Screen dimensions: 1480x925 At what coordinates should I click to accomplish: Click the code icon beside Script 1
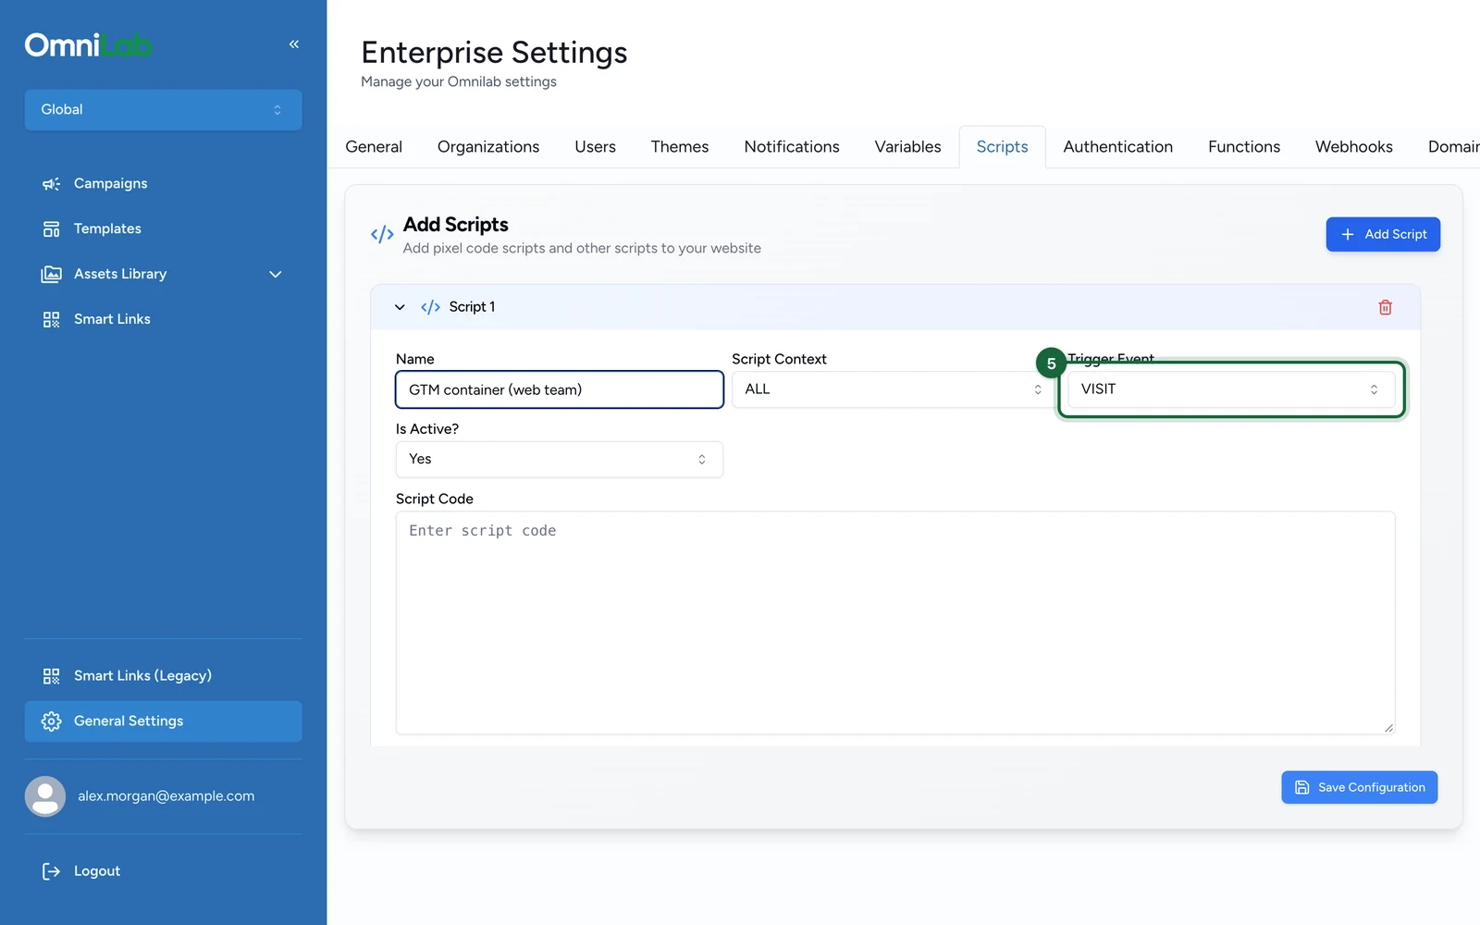(430, 307)
